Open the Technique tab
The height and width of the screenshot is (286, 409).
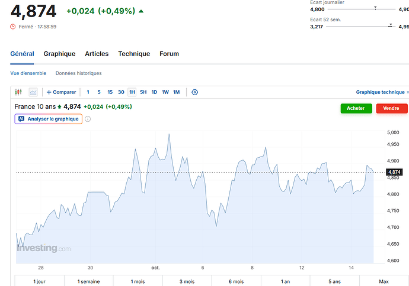click(x=134, y=54)
